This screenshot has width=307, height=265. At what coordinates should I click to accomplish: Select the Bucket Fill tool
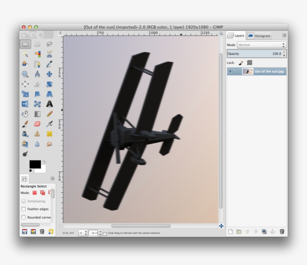tap(25, 114)
